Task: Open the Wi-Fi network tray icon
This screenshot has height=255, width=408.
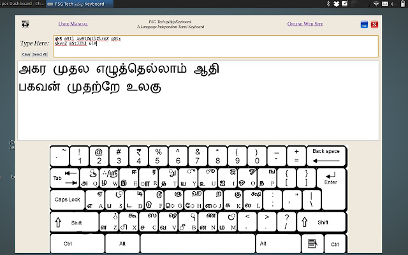Action: tap(375, 4)
